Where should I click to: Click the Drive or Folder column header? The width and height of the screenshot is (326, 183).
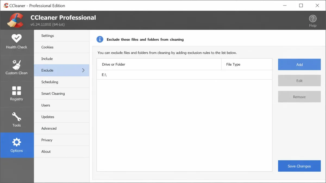tap(159, 64)
